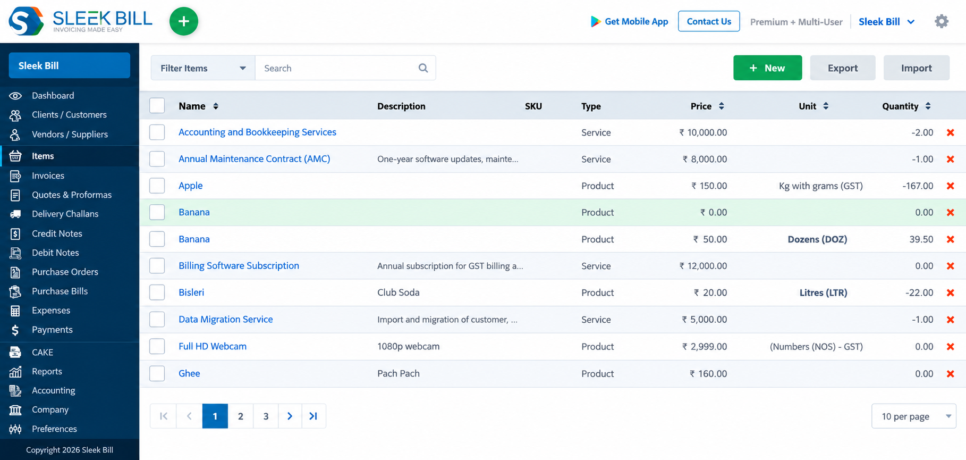
Task: Delete the Apple item with red X
Action: click(x=950, y=186)
